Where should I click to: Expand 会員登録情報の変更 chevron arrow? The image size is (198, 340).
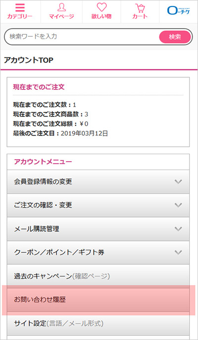pos(178,182)
